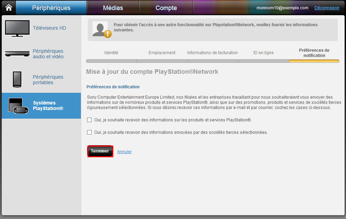Select Préférences de notification step
This screenshot has height=219, width=346.
pyautogui.click(x=314, y=53)
